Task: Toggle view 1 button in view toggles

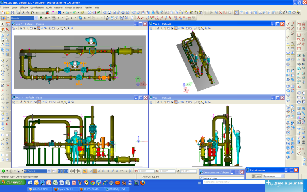Action: pyautogui.click(x=59, y=171)
